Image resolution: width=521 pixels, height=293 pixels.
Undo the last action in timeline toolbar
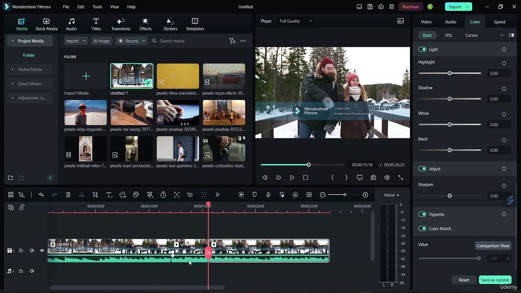tap(41, 195)
